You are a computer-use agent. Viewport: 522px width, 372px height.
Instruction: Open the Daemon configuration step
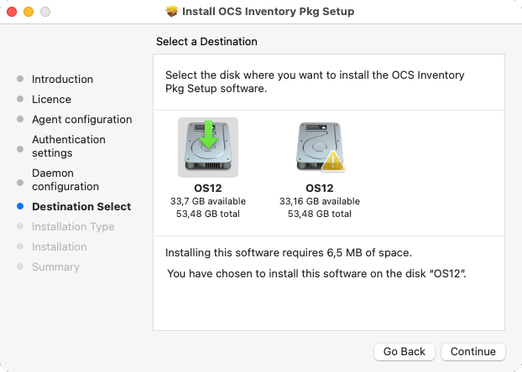click(65, 180)
